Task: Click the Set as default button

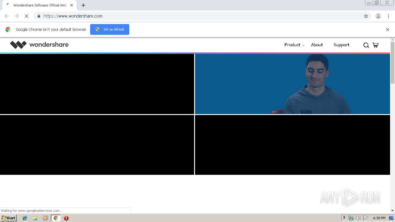Action: pos(110,30)
